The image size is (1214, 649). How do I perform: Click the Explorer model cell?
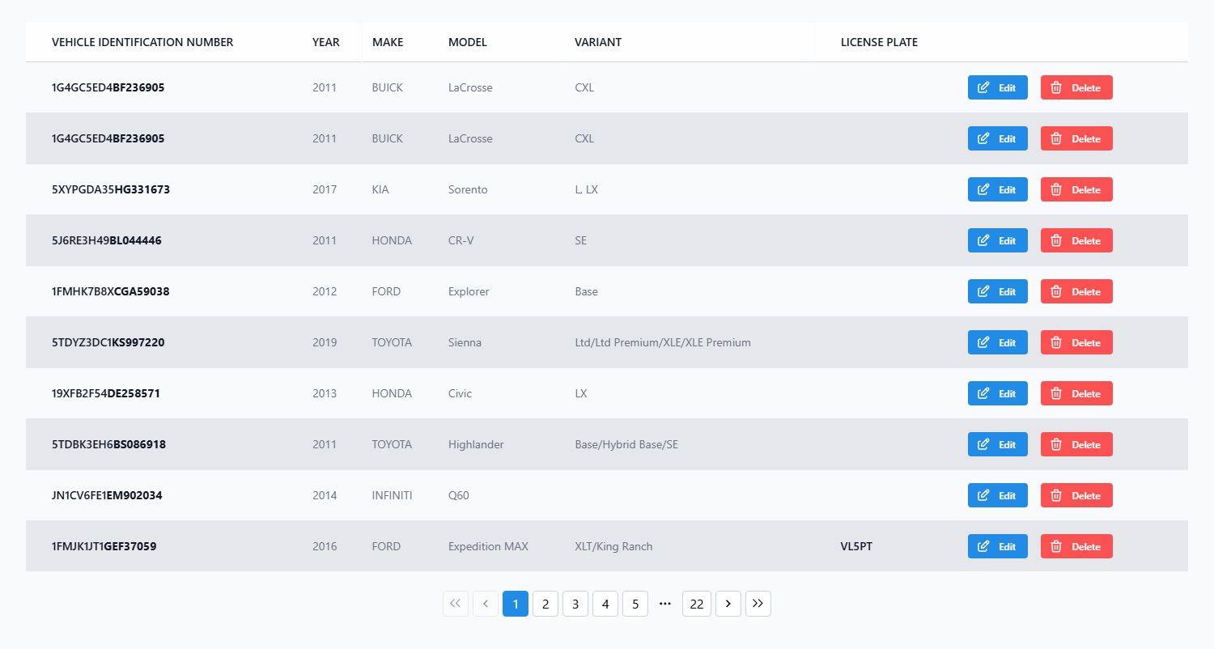click(469, 291)
